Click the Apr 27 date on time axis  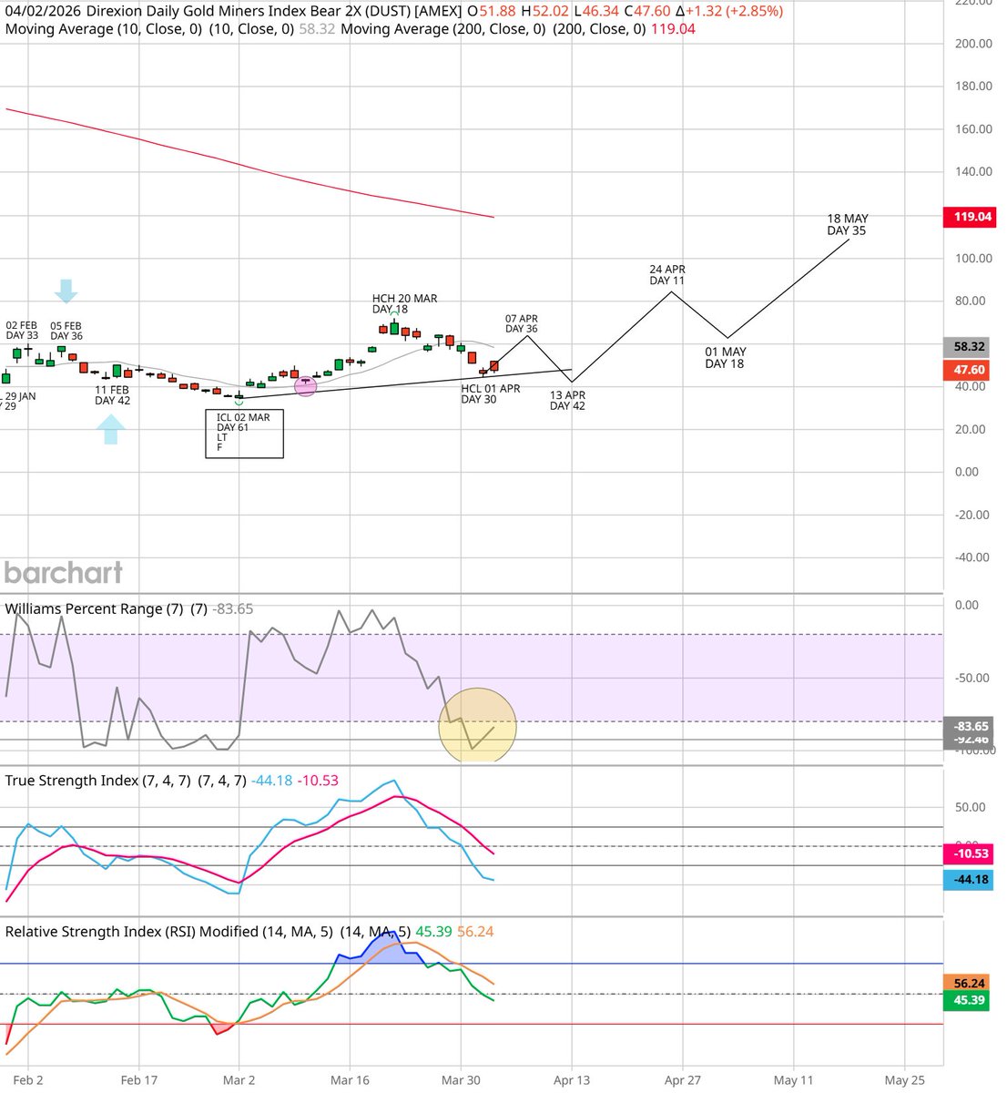coord(683,1080)
